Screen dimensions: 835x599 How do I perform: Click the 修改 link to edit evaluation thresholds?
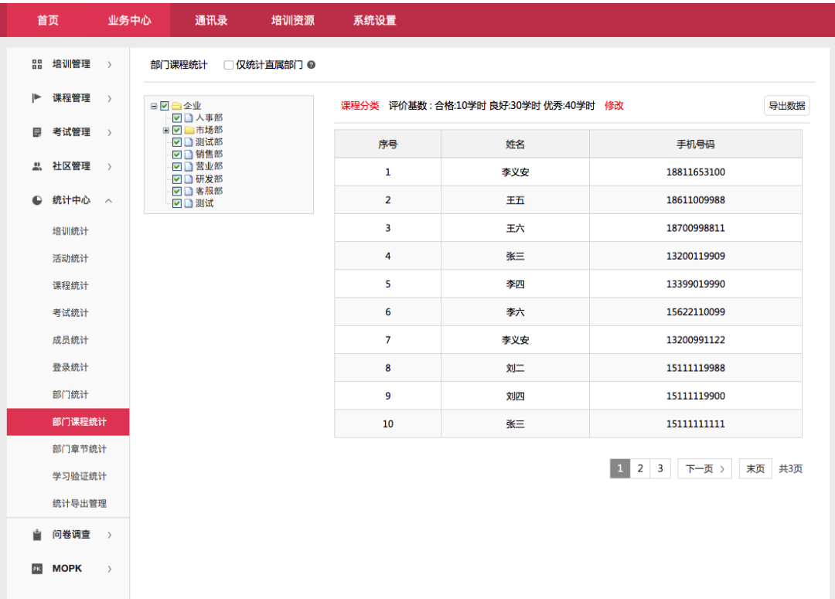[613, 105]
